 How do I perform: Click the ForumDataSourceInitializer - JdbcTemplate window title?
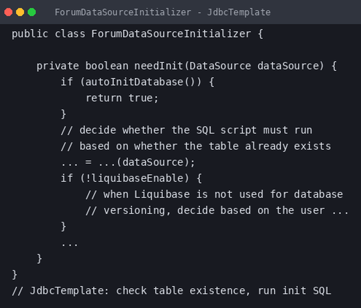tap(163, 12)
